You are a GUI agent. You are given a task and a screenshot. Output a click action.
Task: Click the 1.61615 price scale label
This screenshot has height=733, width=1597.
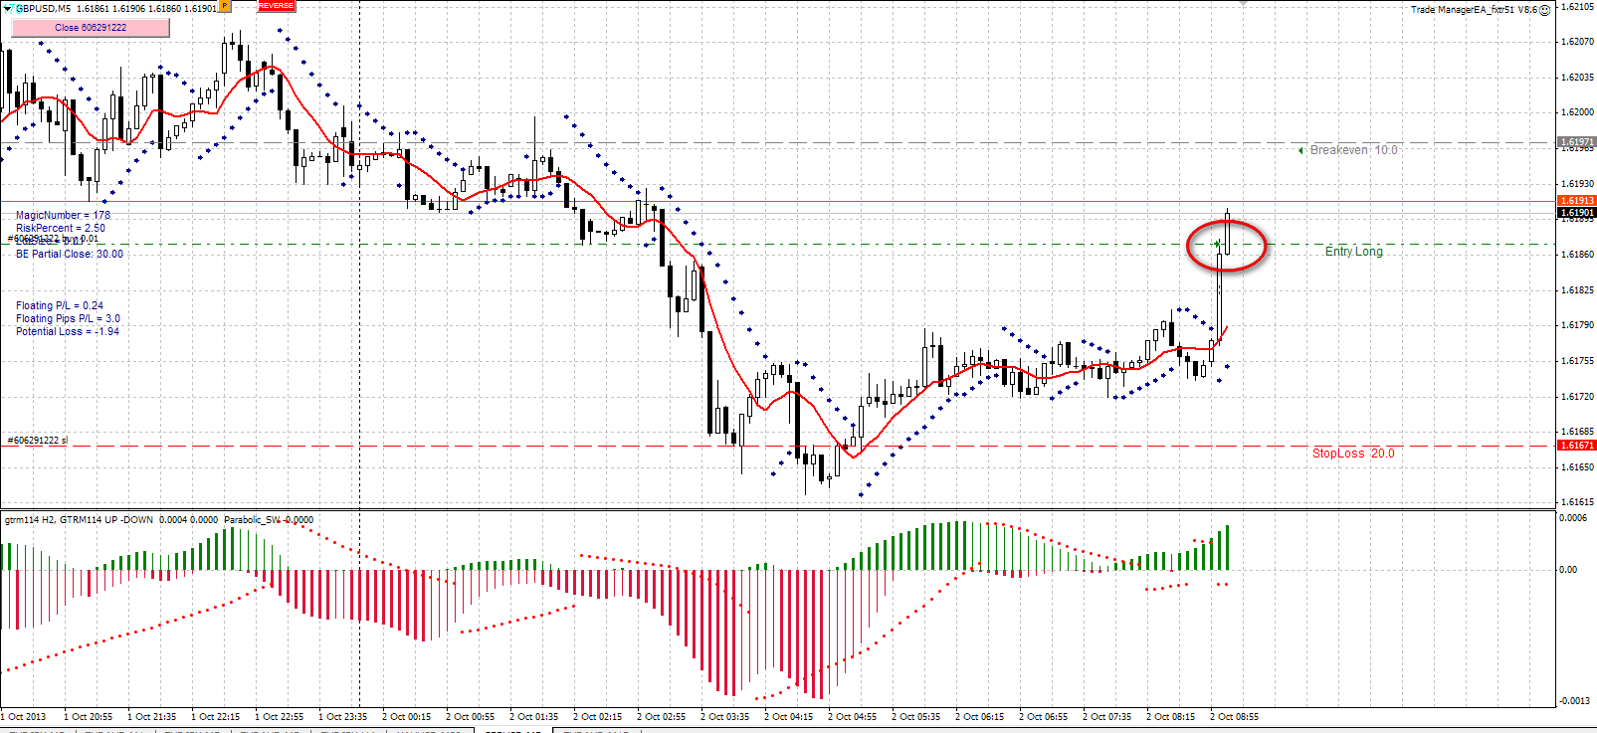point(1578,503)
